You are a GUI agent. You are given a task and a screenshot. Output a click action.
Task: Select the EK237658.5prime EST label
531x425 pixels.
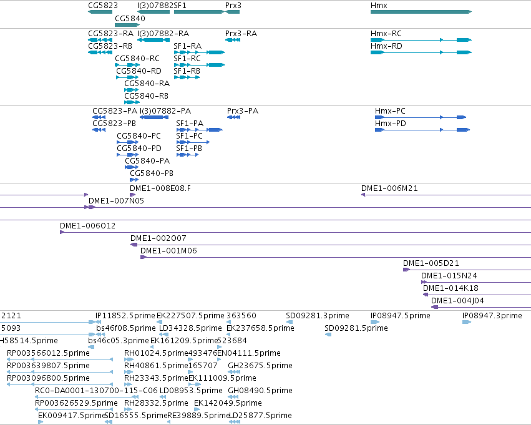pos(260,328)
